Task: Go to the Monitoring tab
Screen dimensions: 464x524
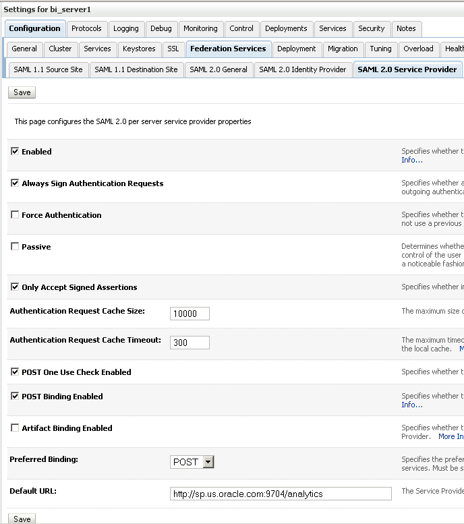Action: pos(200,29)
